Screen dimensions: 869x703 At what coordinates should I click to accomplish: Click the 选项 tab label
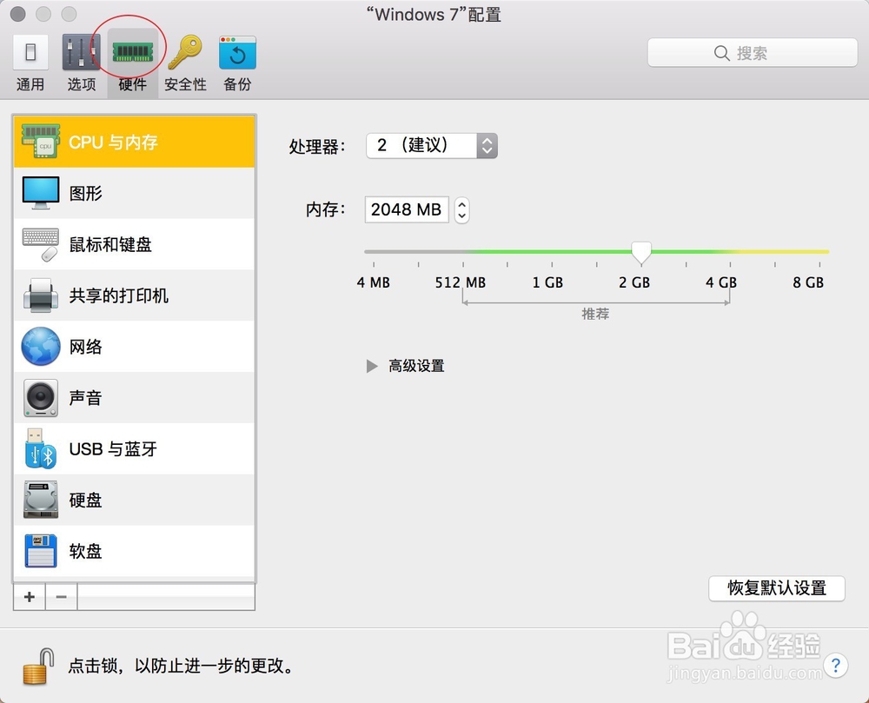click(x=82, y=84)
